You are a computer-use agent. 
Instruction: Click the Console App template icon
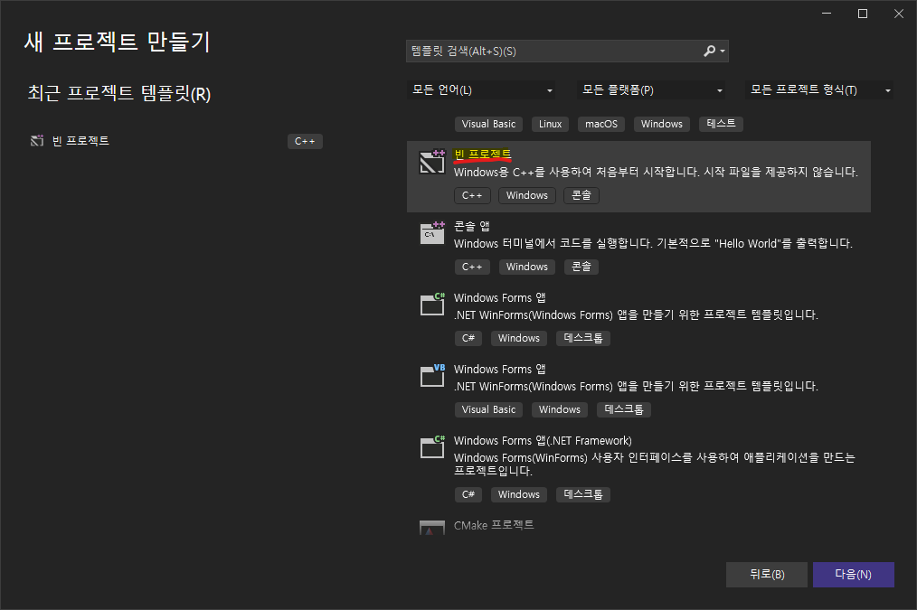coord(432,233)
